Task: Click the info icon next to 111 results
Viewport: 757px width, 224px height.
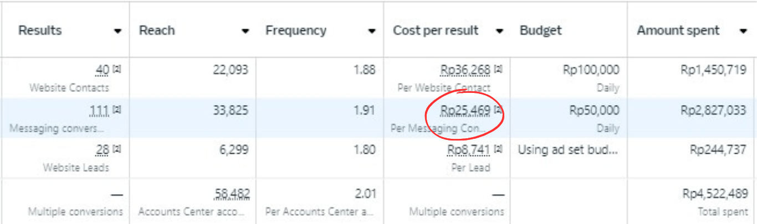Action: (x=117, y=110)
